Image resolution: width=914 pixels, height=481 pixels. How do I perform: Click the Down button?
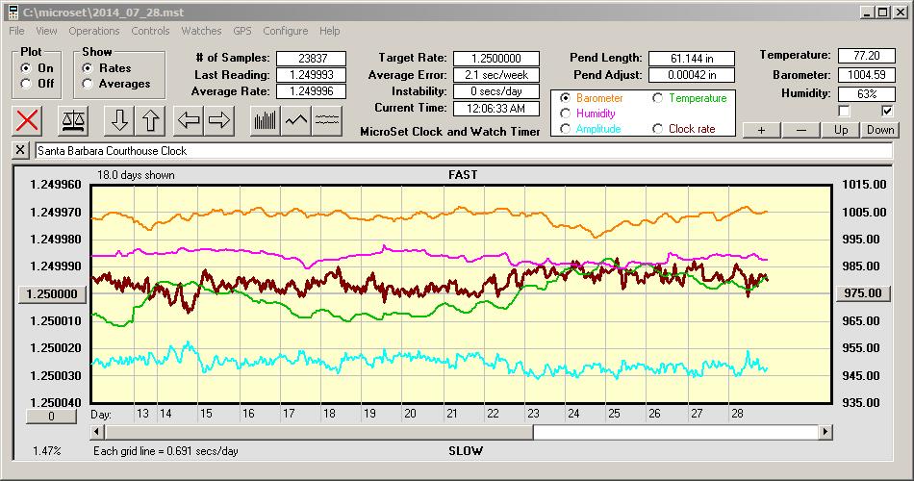pyautogui.click(x=880, y=130)
